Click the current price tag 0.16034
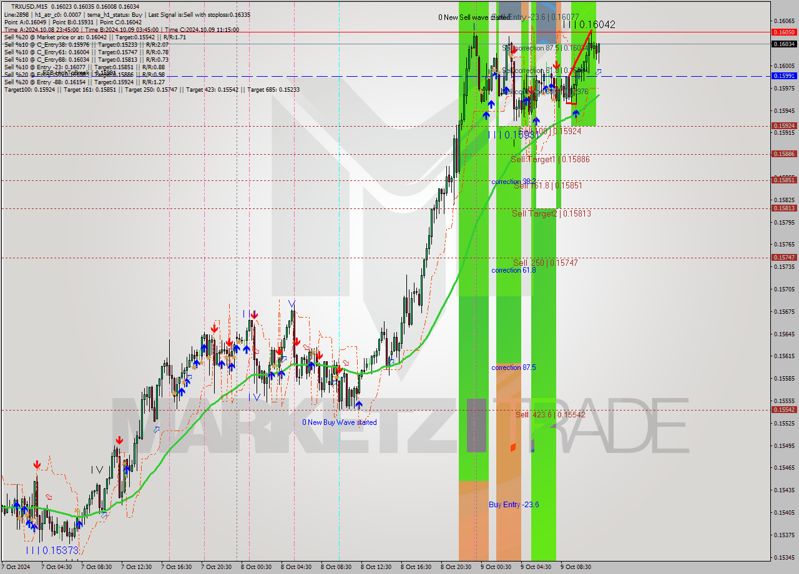This screenshot has width=799, height=574. click(x=784, y=44)
